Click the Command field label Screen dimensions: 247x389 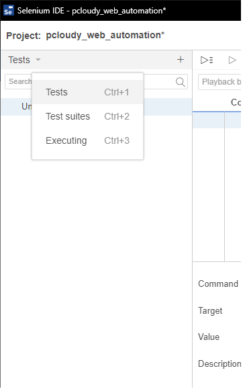[x=218, y=284]
